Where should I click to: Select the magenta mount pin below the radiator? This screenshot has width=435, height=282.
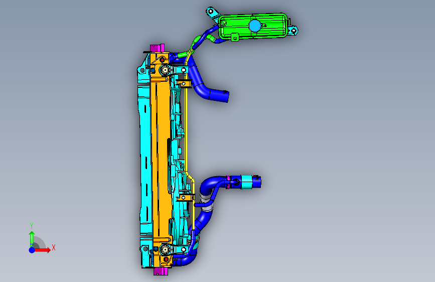pos(161,271)
